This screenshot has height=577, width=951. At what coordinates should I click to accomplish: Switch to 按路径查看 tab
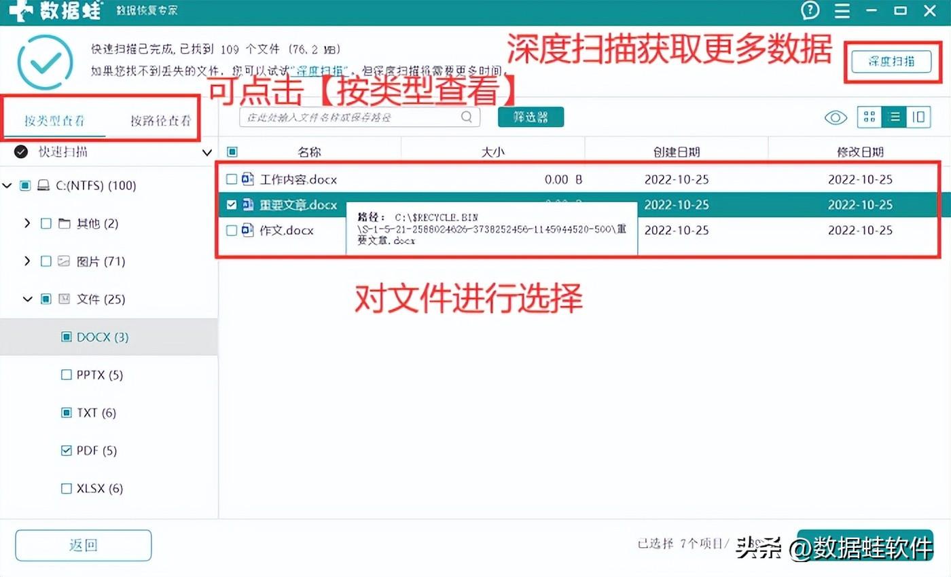tap(160, 121)
